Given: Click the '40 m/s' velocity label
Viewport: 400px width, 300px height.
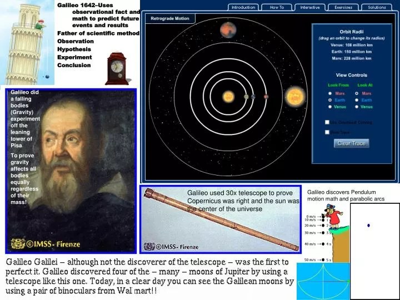Looking at the screenshot, I should pos(309,244).
